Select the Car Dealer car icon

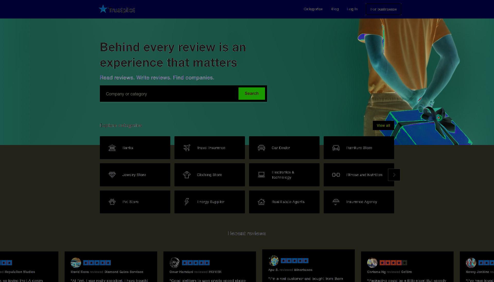pyautogui.click(x=261, y=148)
